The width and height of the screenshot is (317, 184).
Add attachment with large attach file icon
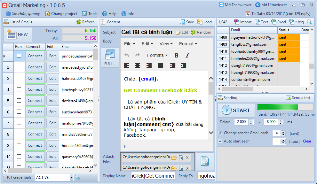tap(205, 162)
